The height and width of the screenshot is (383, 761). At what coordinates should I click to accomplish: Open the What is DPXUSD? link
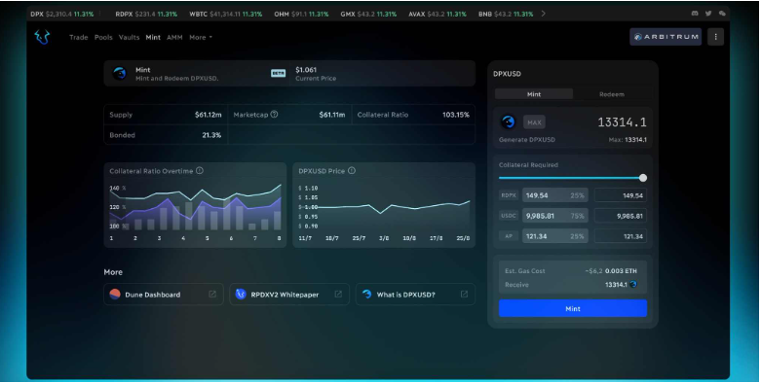(x=415, y=294)
